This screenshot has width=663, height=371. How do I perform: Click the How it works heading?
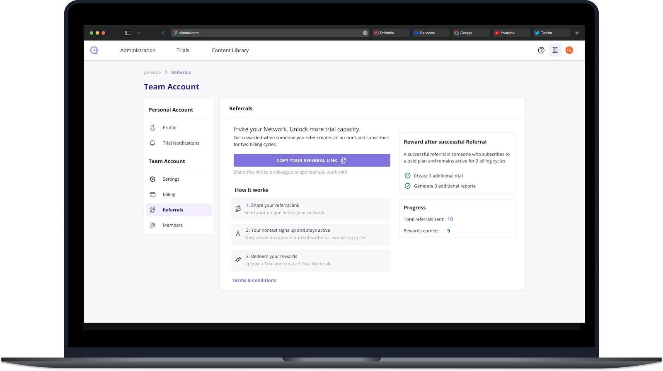pos(252,190)
